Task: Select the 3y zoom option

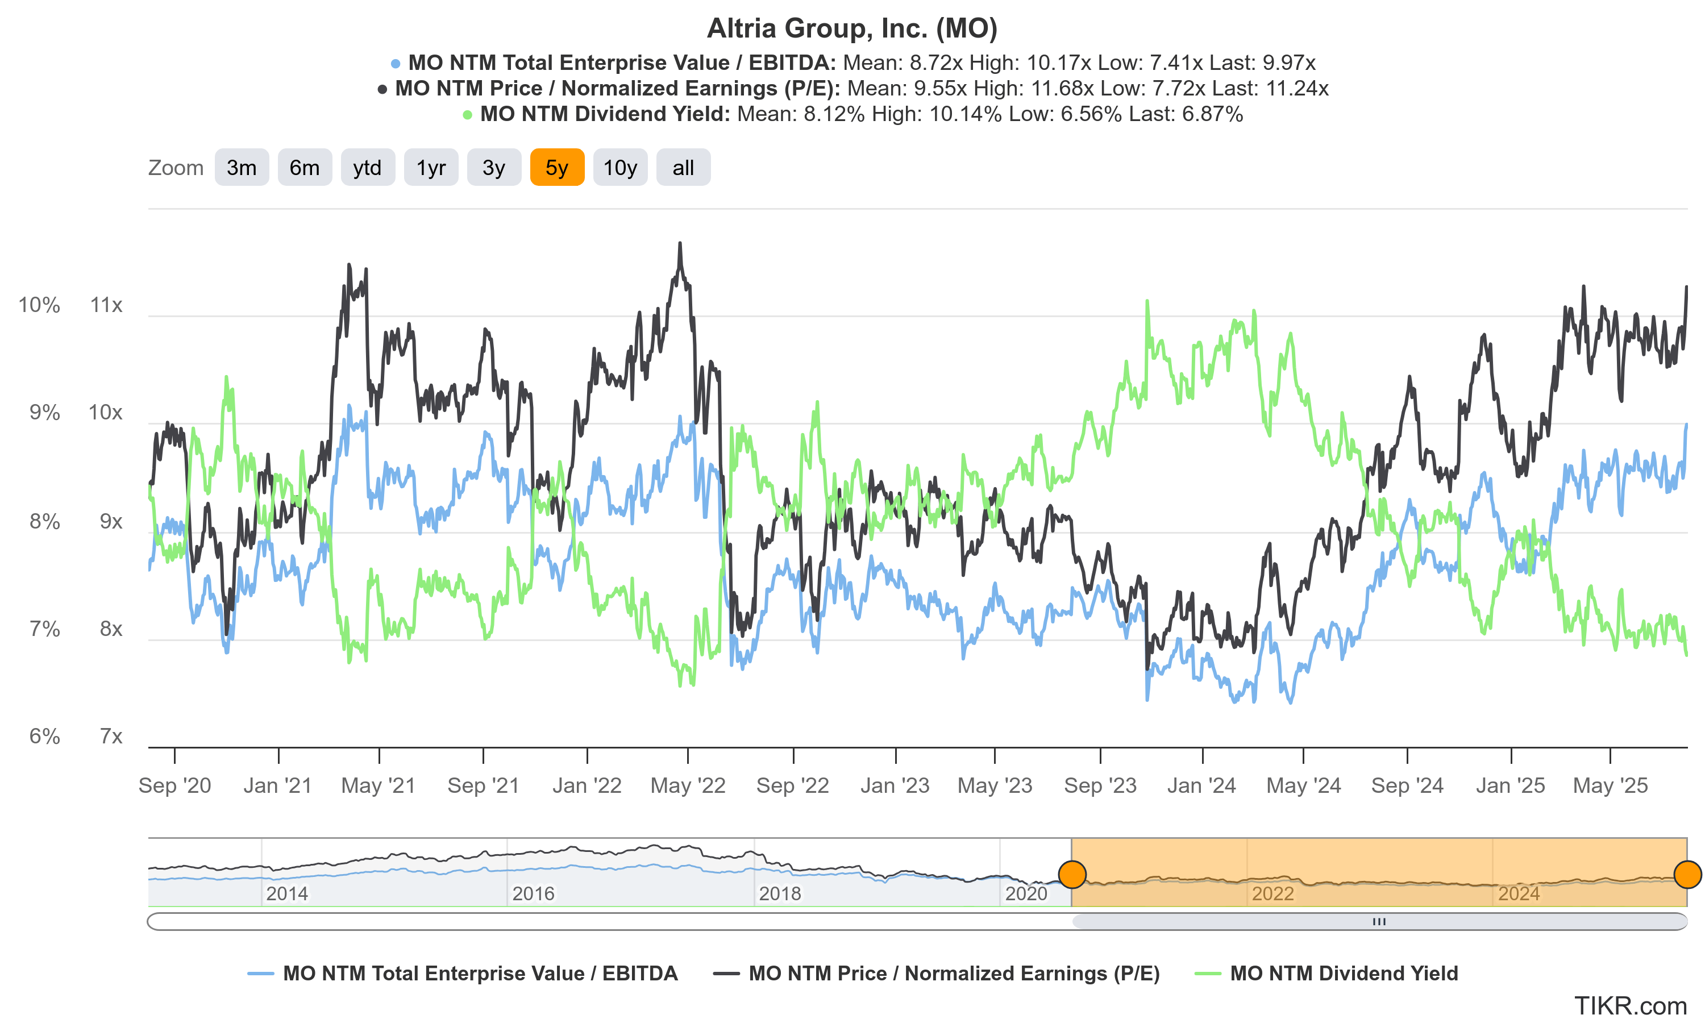Action: click(494, 167)
